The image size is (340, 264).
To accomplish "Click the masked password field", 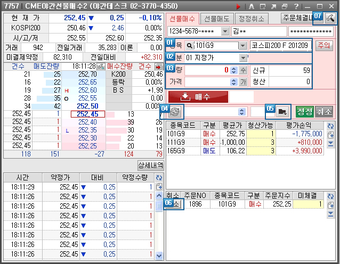I will click(x=311, y=31).
